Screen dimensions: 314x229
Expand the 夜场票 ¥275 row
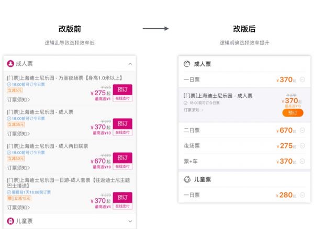click(302, 145)
